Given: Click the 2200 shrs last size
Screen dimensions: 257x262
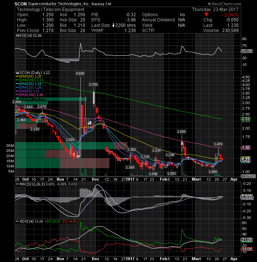Looking at the screenshot, I should 126,25.
